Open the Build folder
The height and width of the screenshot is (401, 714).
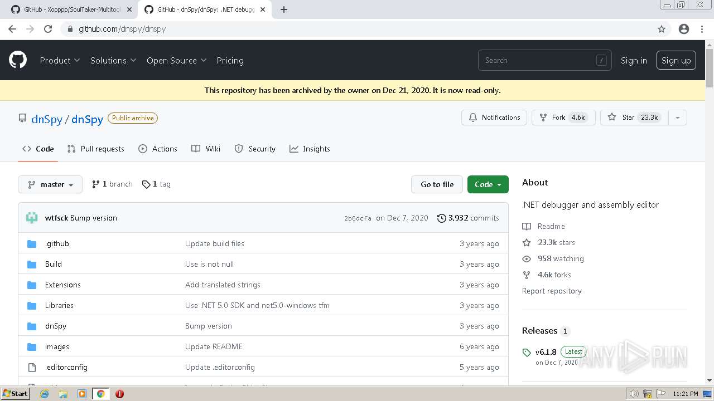[54, 264]
